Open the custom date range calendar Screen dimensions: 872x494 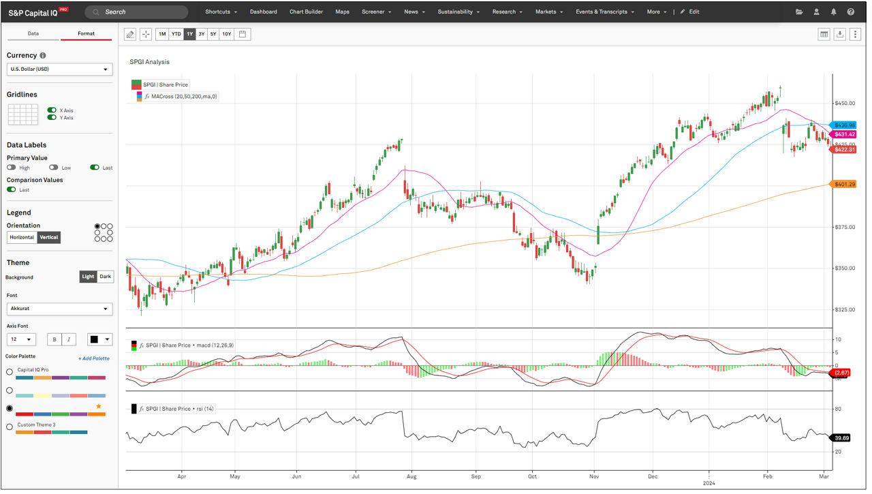[243, 34]
